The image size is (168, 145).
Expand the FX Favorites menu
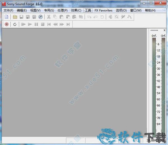[x=103, y=10]
